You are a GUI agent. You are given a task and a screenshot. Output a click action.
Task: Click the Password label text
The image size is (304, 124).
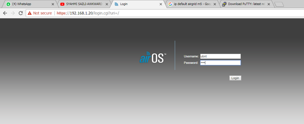[x=191, y=63]
